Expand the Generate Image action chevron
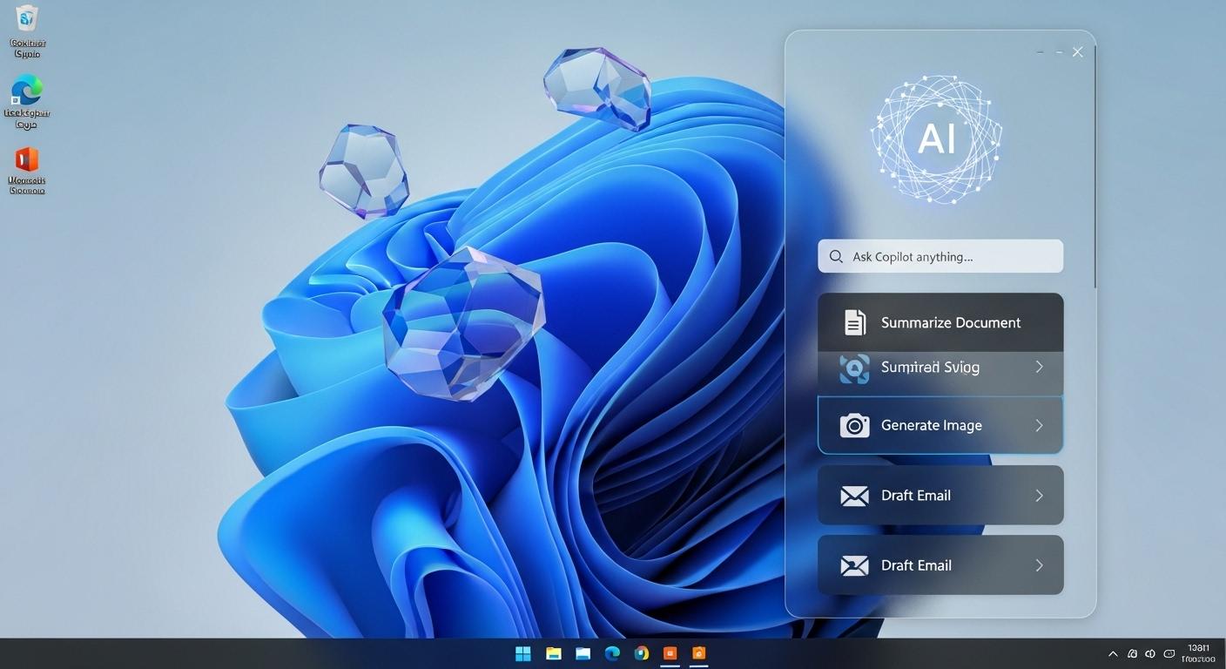 click(1039, 425)
